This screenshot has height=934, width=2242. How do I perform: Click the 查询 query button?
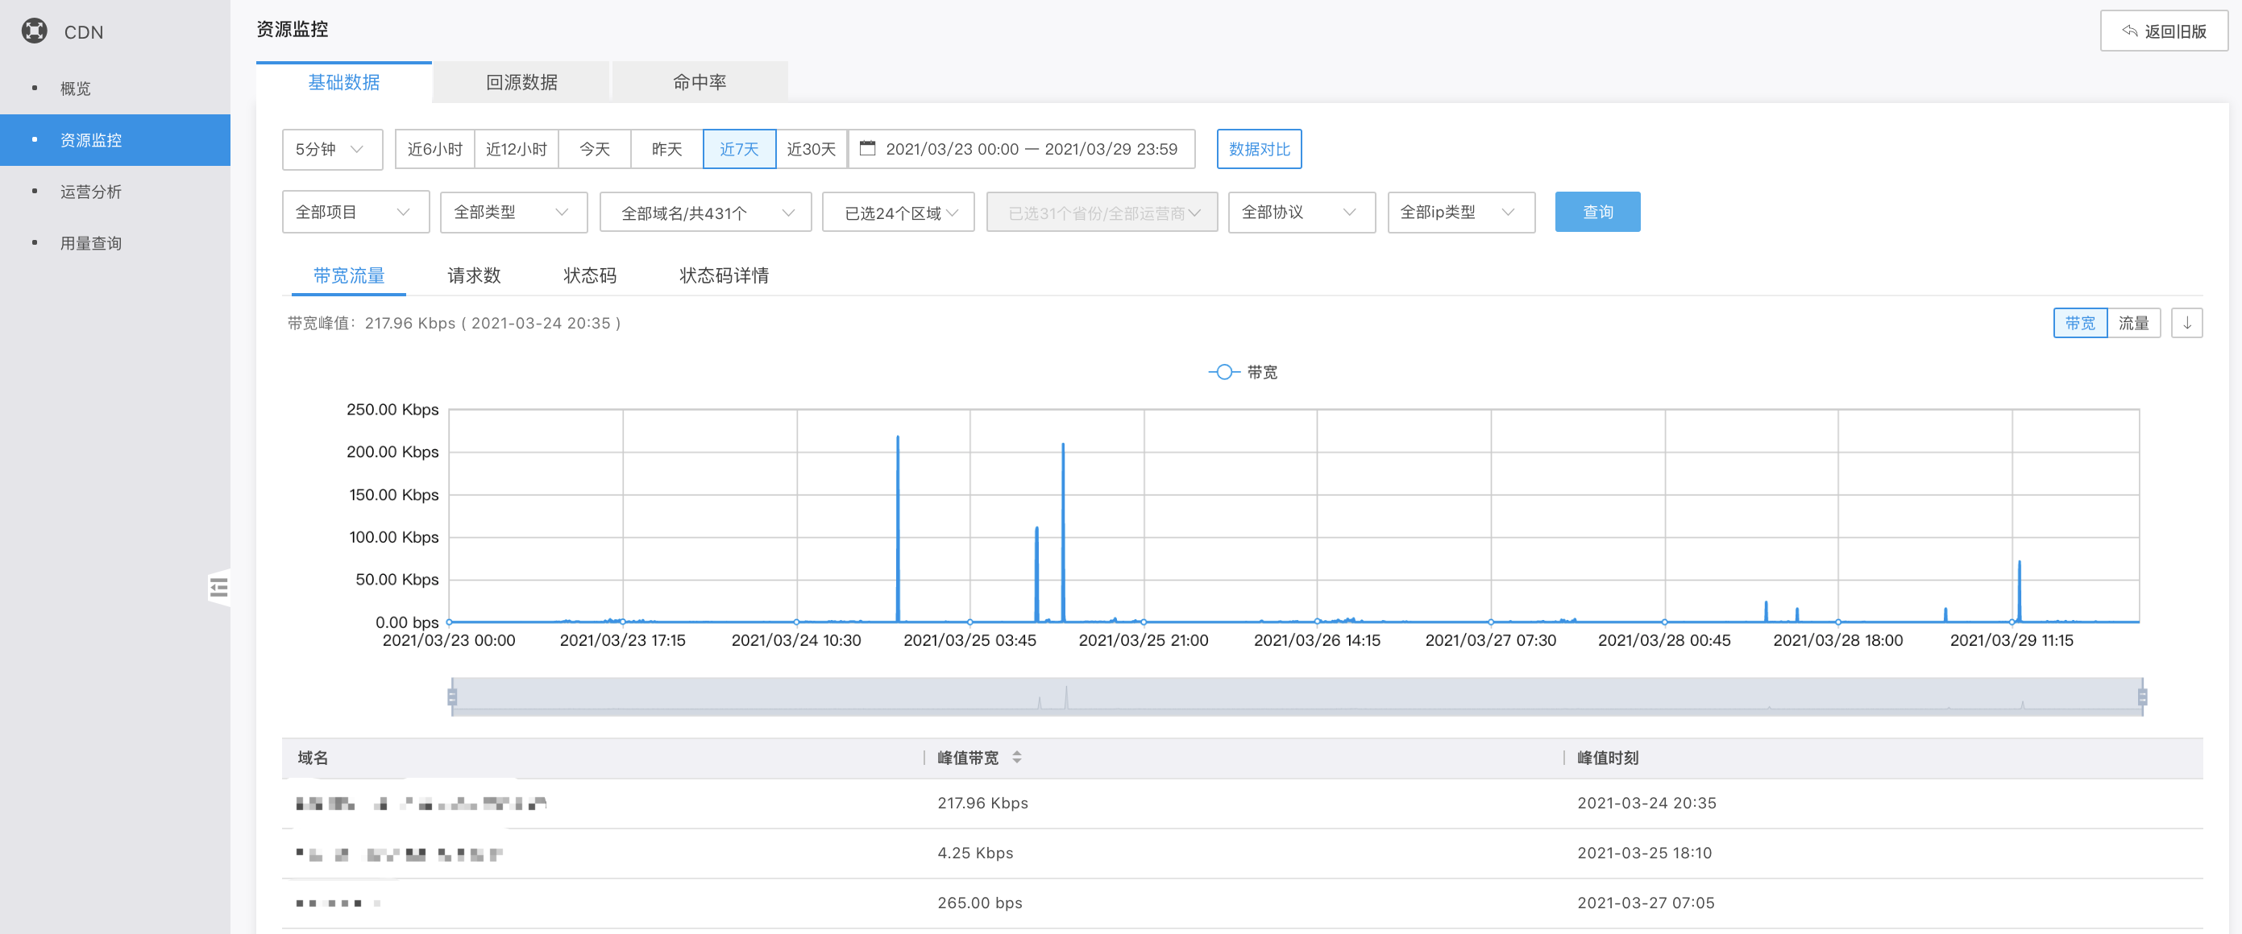pos(1597,213)
